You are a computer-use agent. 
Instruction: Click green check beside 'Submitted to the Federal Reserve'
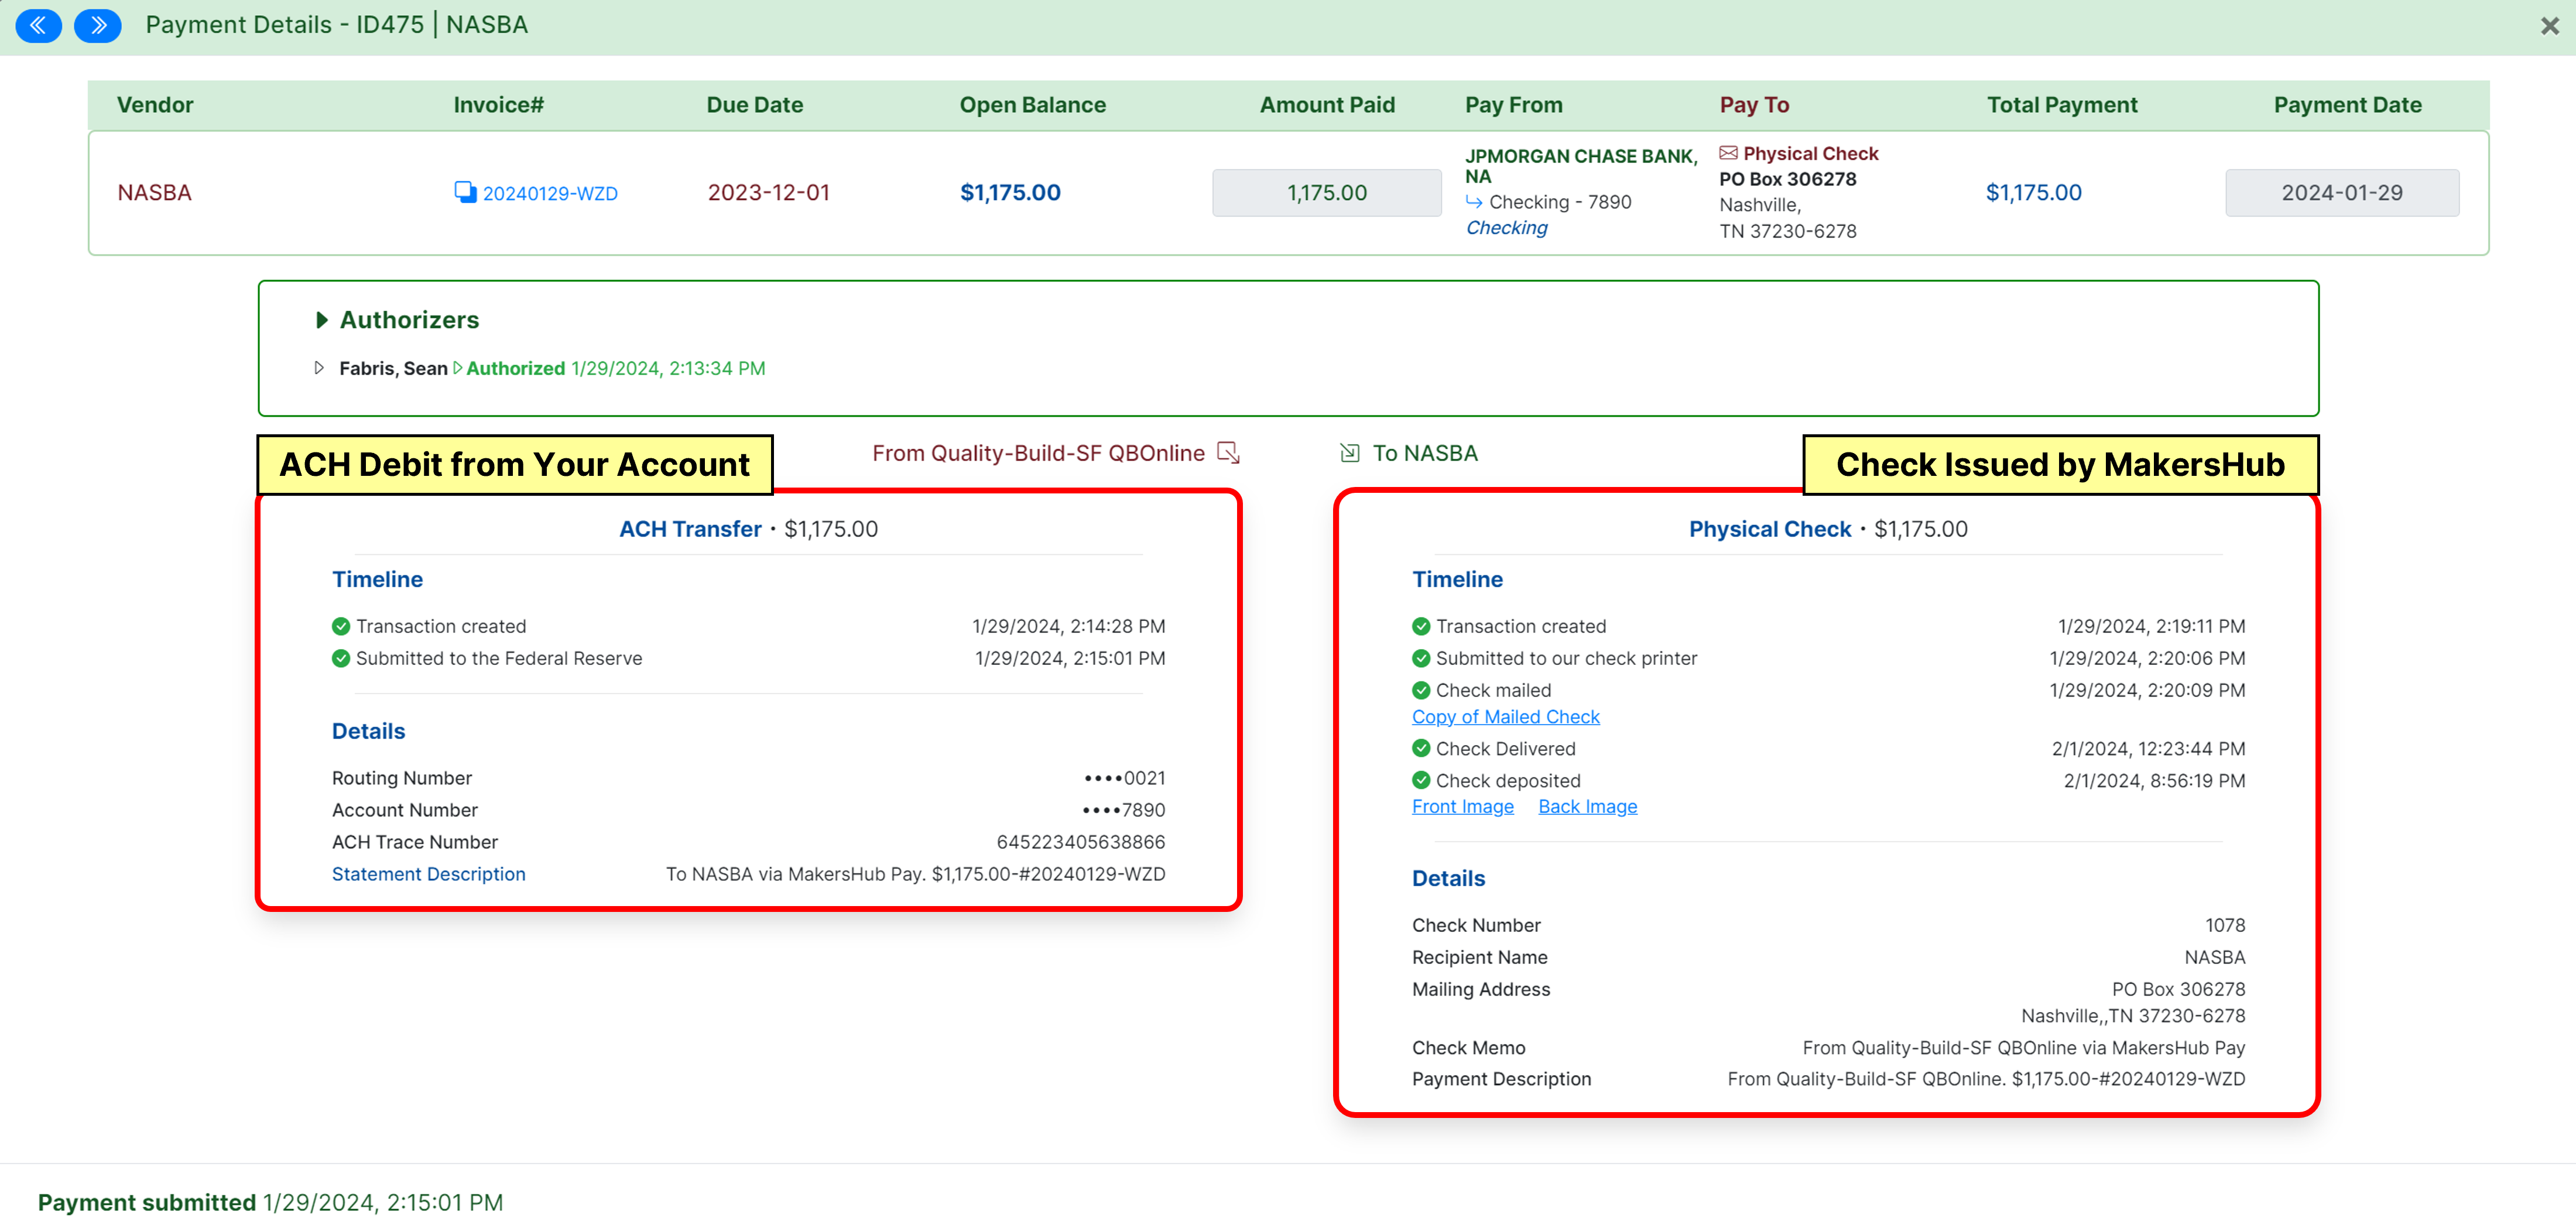(341, 658)
